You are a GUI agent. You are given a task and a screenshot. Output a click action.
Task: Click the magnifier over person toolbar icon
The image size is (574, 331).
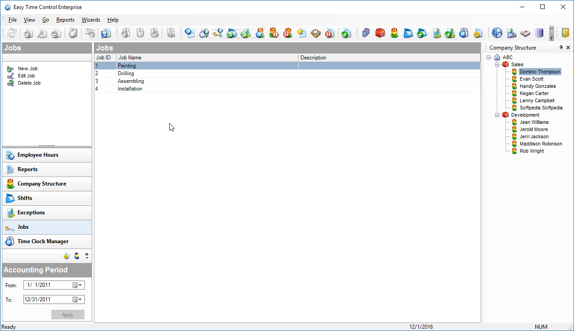click(x=218, y=33)
